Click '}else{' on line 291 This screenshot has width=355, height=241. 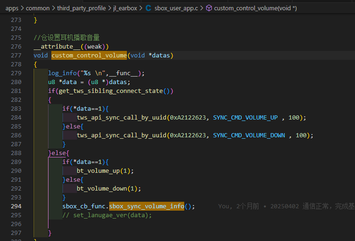73,180
